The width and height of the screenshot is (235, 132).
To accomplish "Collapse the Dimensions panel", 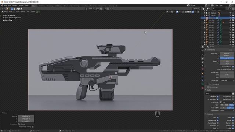I will 211,50.
